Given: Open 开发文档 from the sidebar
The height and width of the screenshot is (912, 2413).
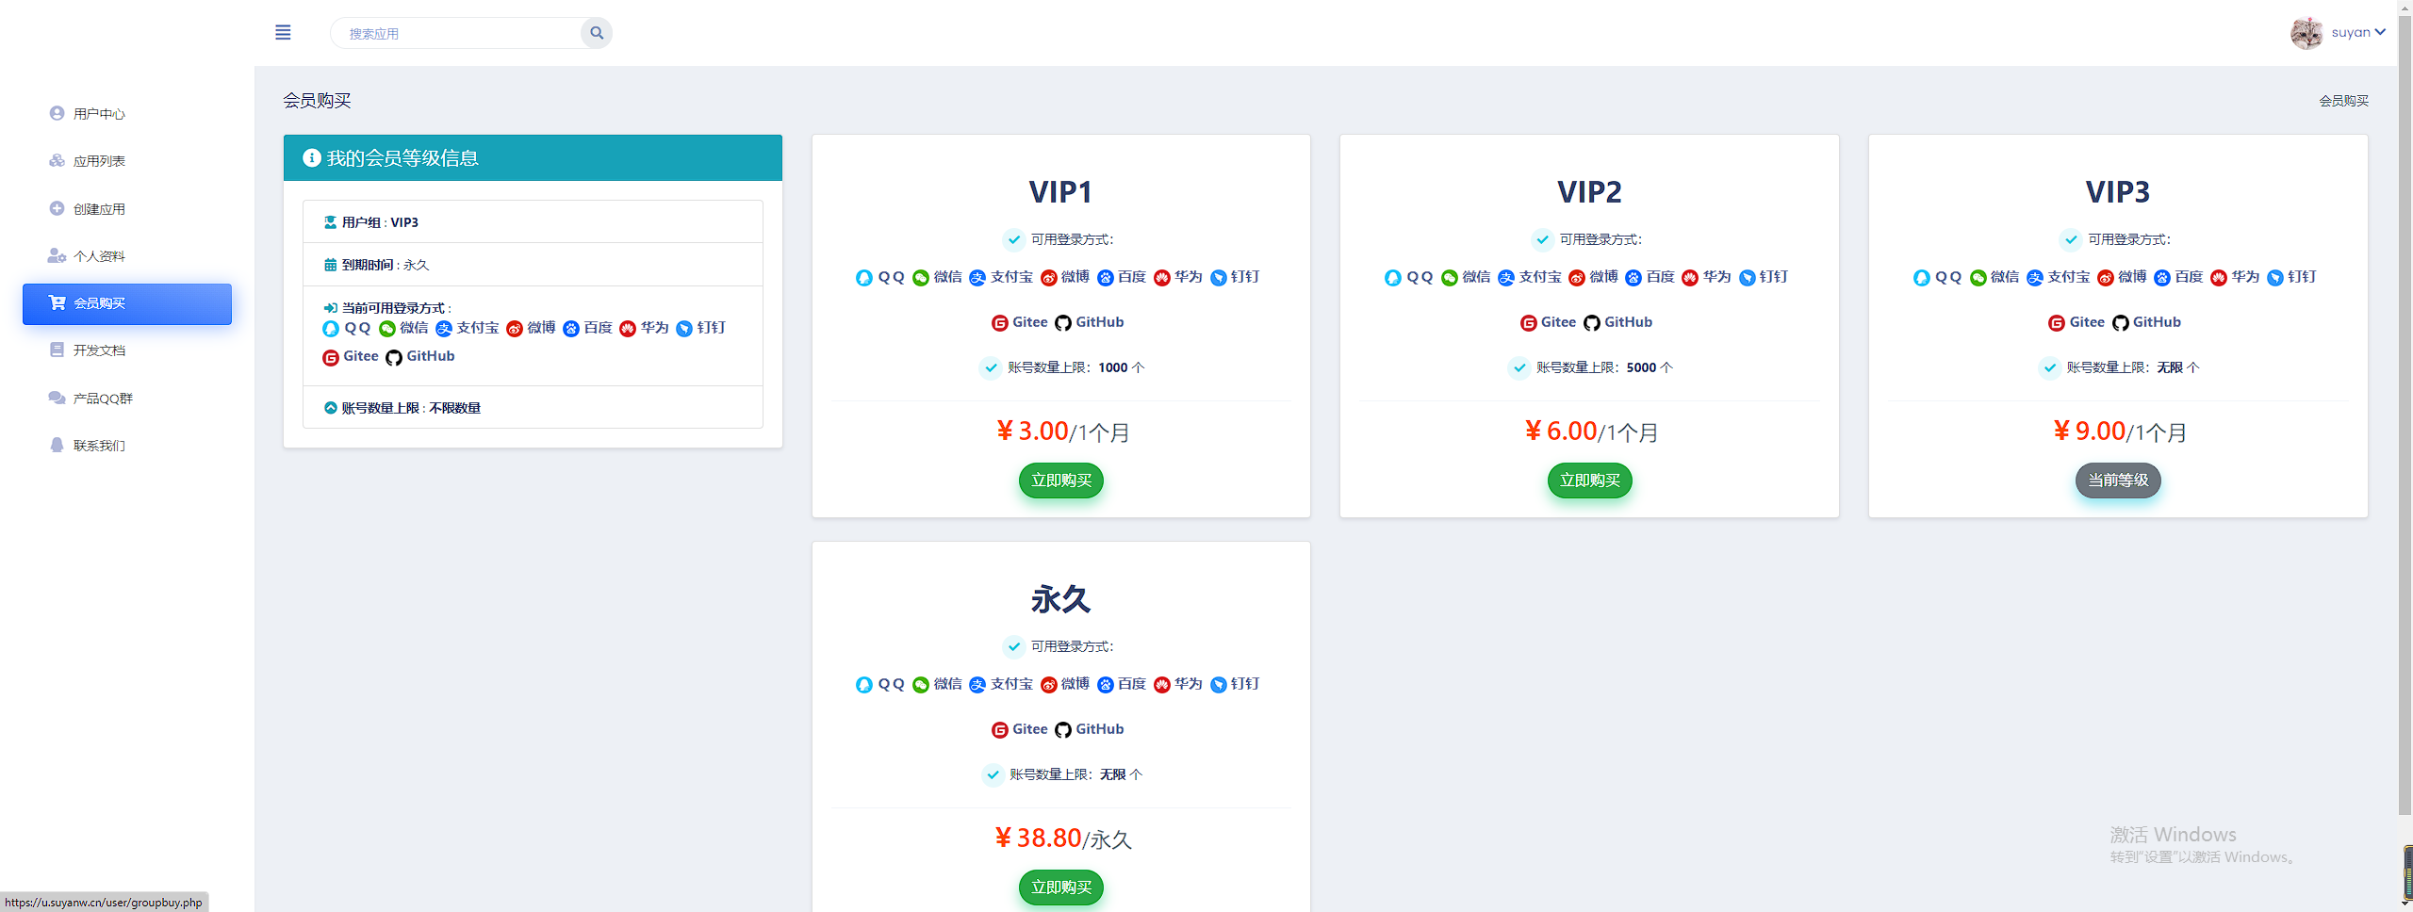Looking at the screenshot, I should tap(99, 350).
